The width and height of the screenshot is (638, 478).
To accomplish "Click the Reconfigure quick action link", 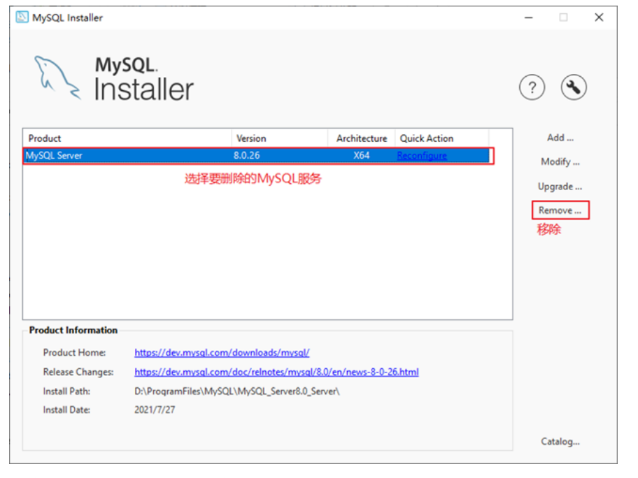I will [422, 156].
